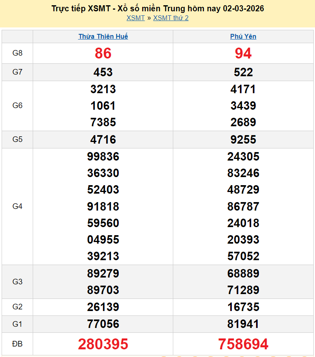Open the Phú Yên column link
Image resolution: width=315 pixels, height=357 pixels.
tap(243, 36)
